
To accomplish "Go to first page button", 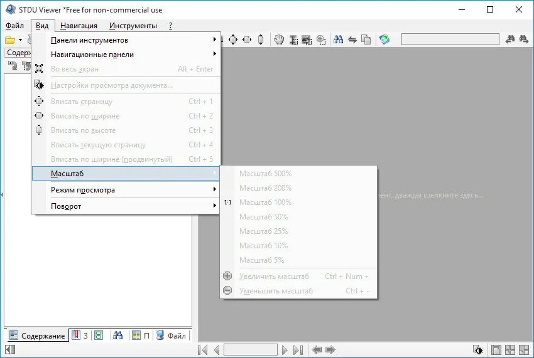I will 203,350.
